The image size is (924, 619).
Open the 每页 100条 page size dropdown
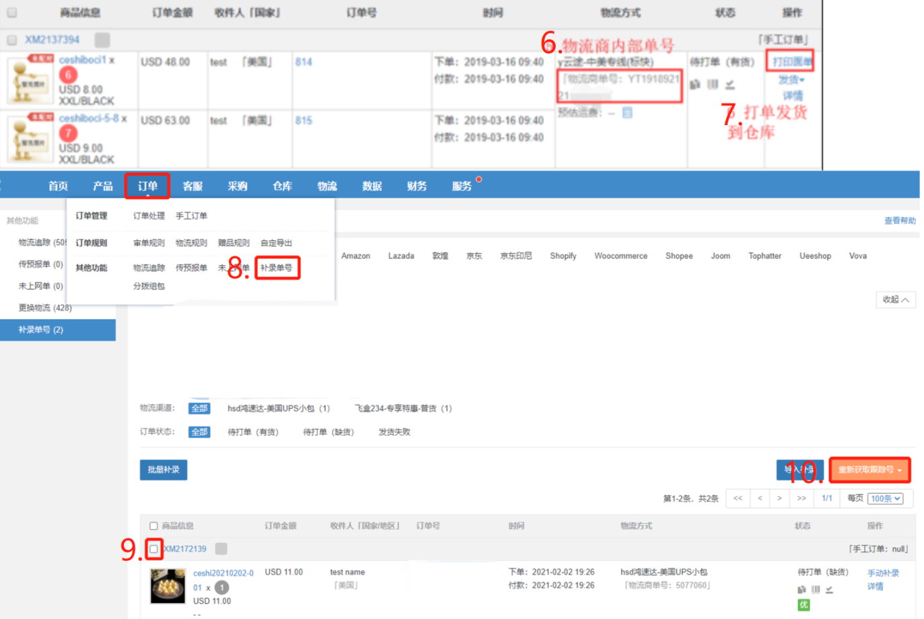pos(885,499)
